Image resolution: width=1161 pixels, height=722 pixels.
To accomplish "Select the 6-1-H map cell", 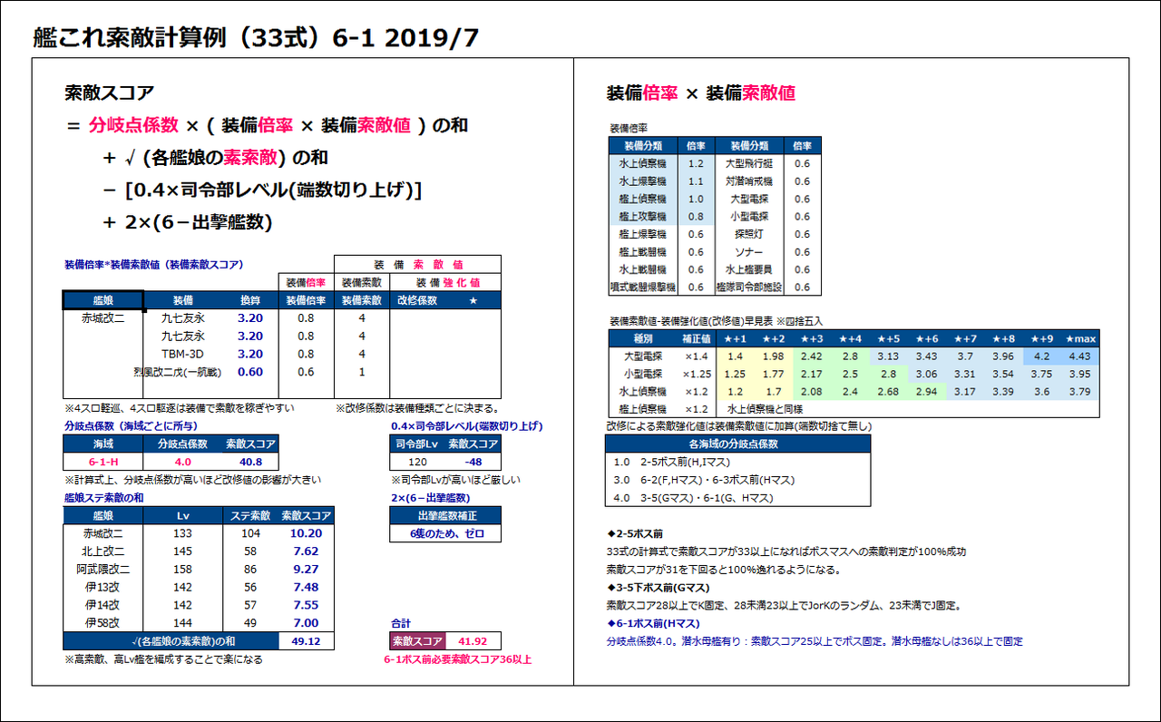I will (103, 461).
